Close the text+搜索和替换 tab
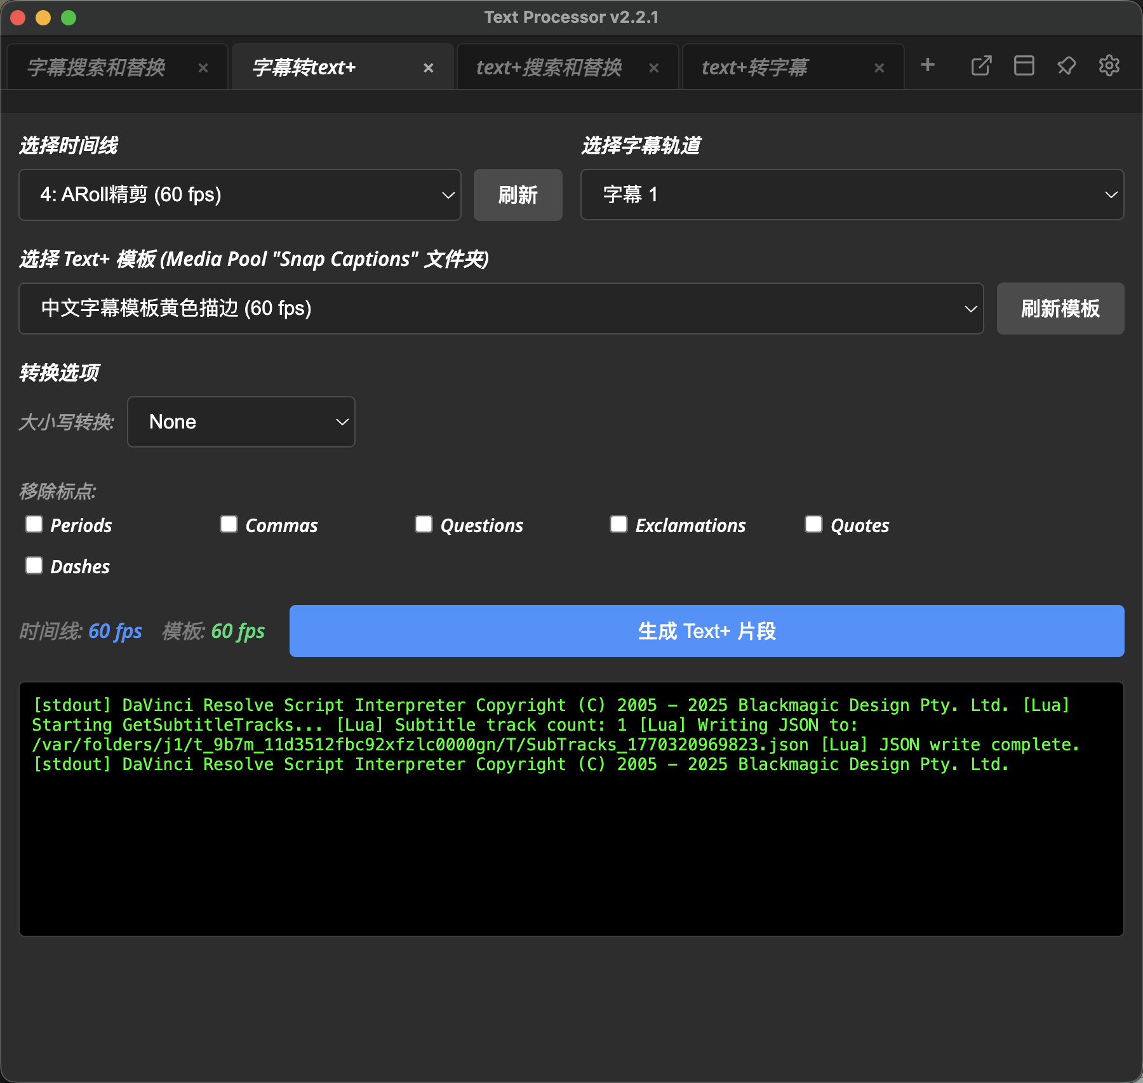Image resolution: width=1143 pixels, height=1083 pixels. pyautogui.click(x=654, y=68)
